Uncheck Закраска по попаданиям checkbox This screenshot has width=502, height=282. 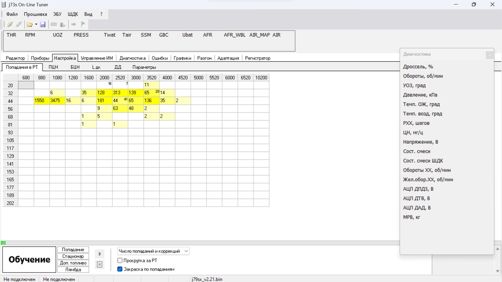pyautogui.click(x=120, y=269)
